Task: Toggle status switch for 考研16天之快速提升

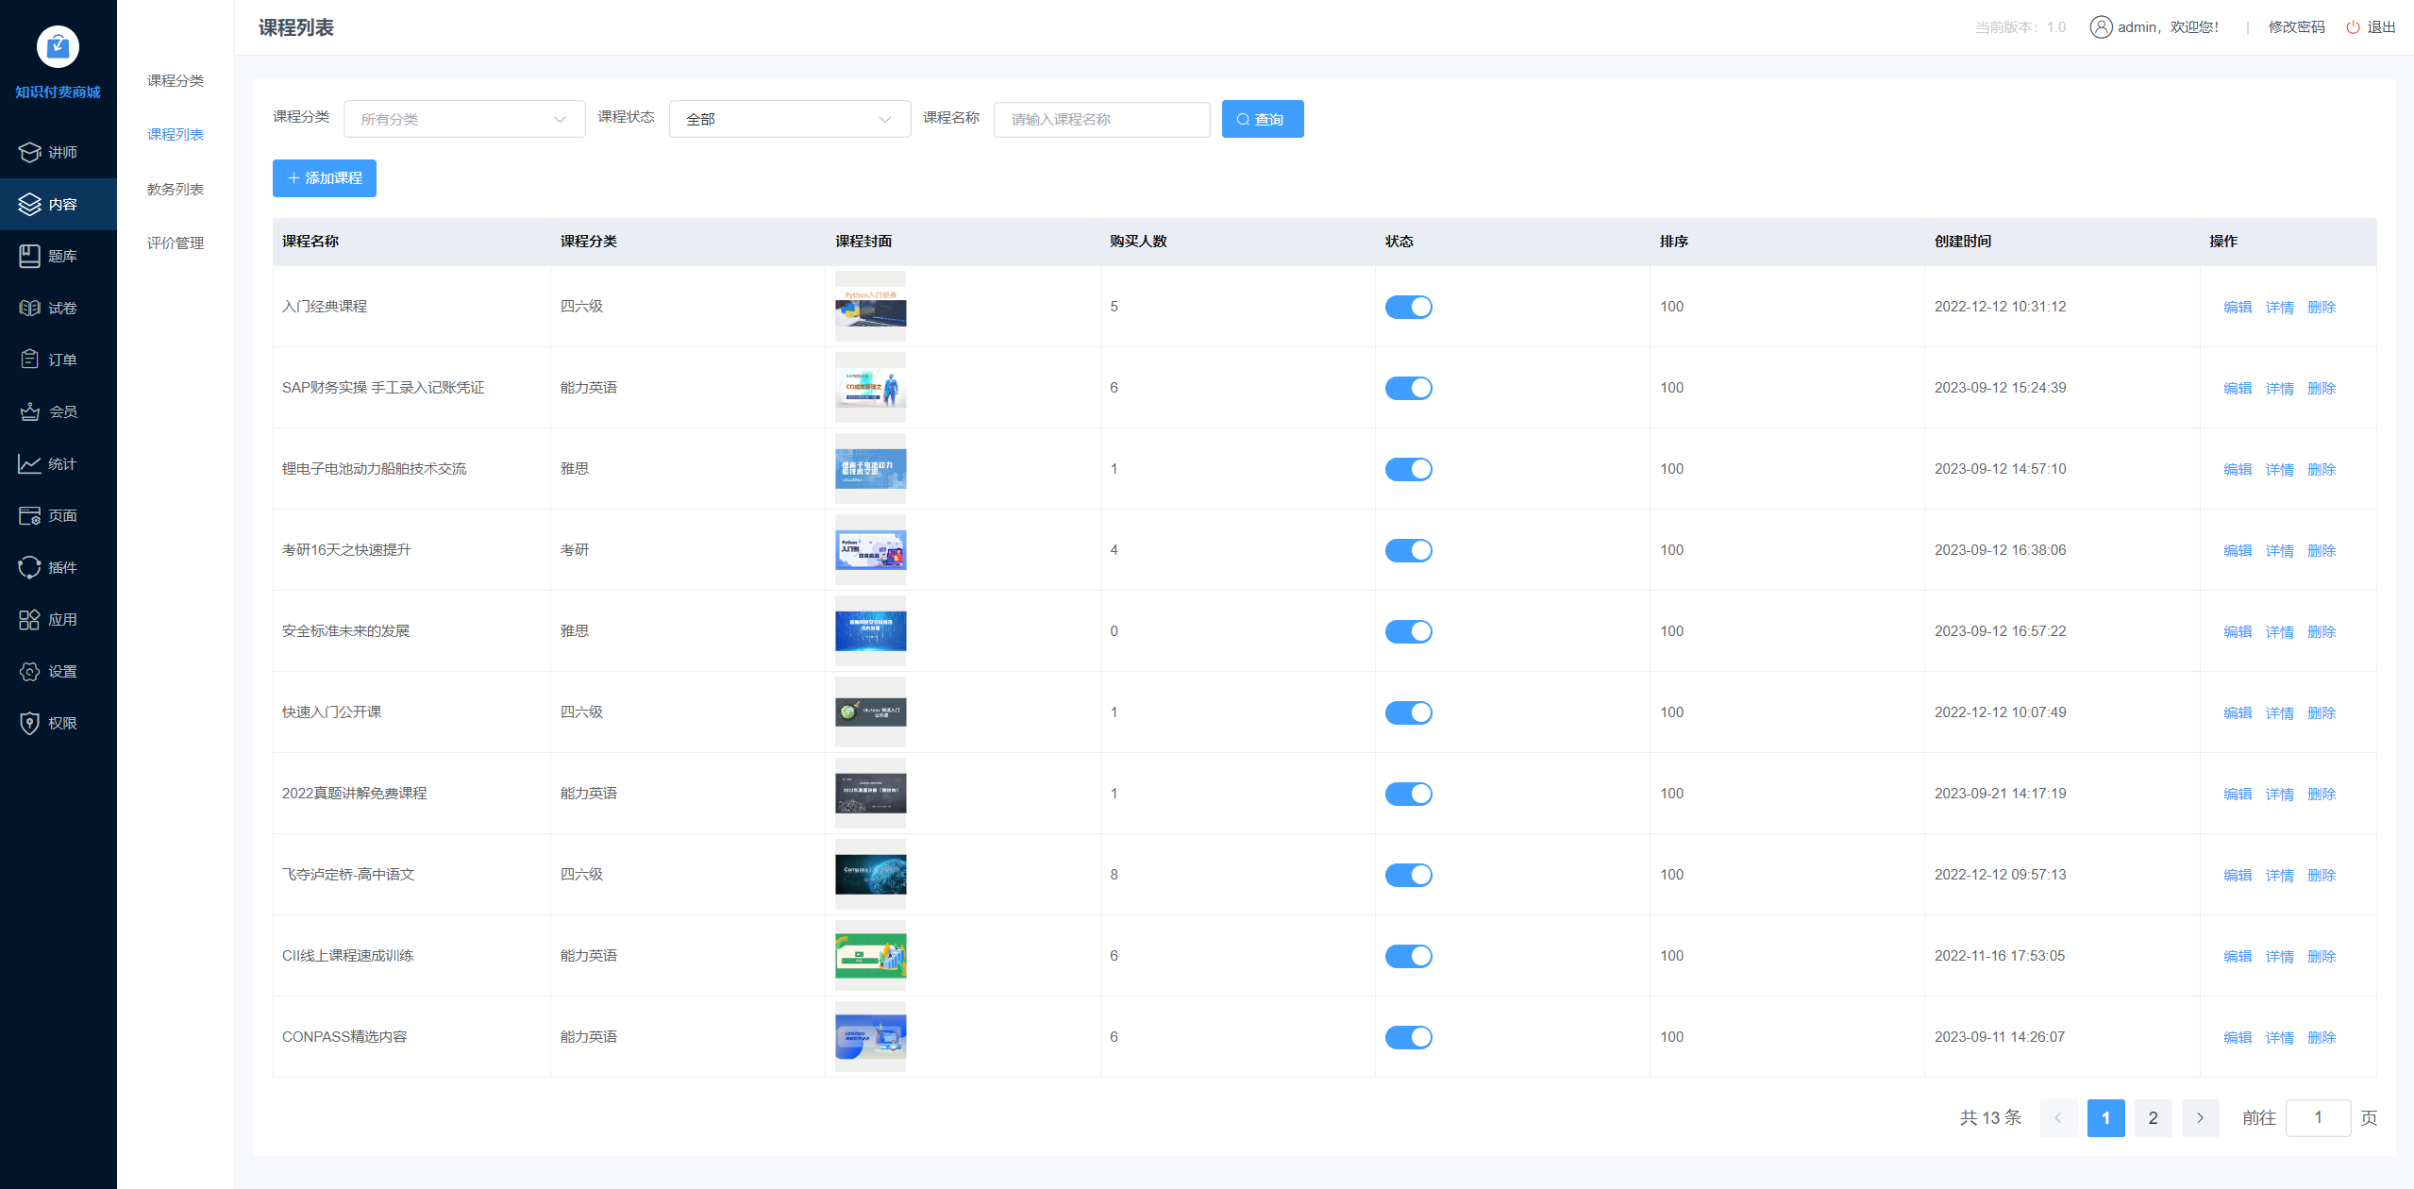Action: [1409, 550]
